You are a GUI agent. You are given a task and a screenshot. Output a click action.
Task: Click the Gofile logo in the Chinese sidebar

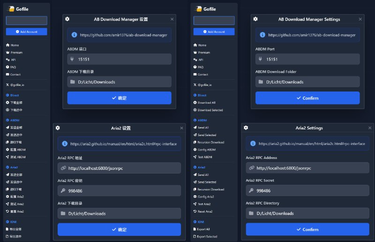(18, 9)
